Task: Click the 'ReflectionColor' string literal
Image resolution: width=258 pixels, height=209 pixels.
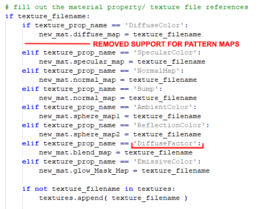Action: point(169,125)
